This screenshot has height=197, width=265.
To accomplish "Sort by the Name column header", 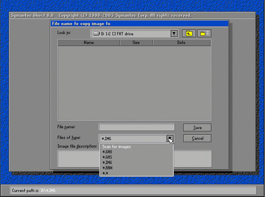I will point(89,43).
